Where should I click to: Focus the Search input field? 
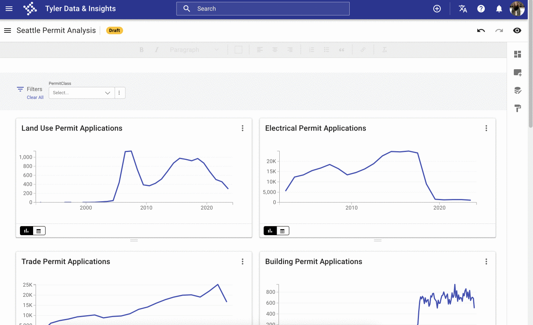(x=263, y=9)
